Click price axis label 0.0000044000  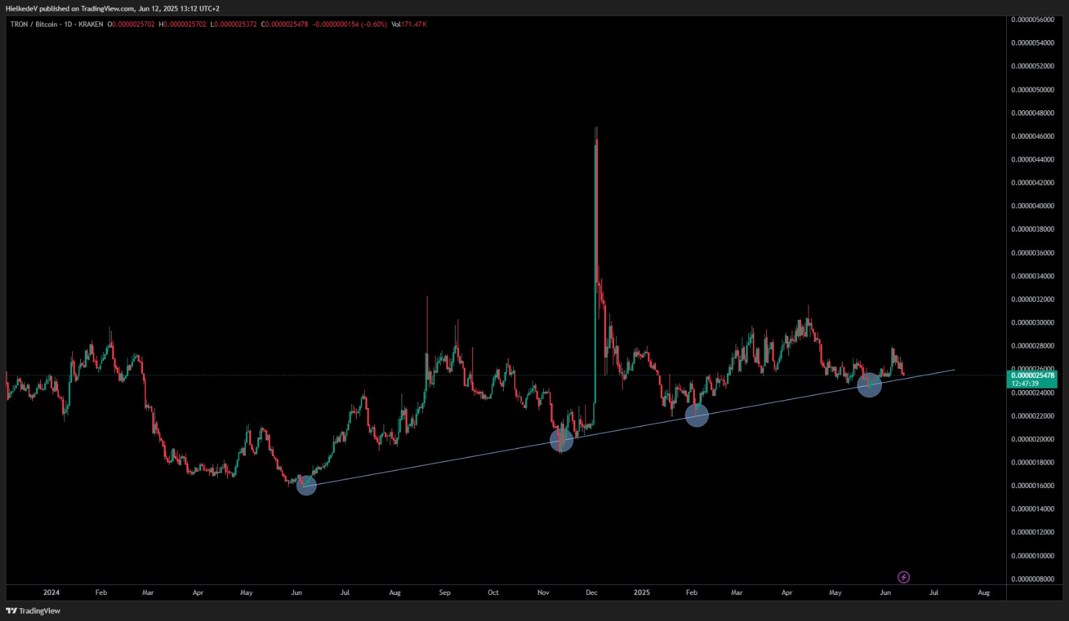pyautogui.click(x=1032, y=160)
